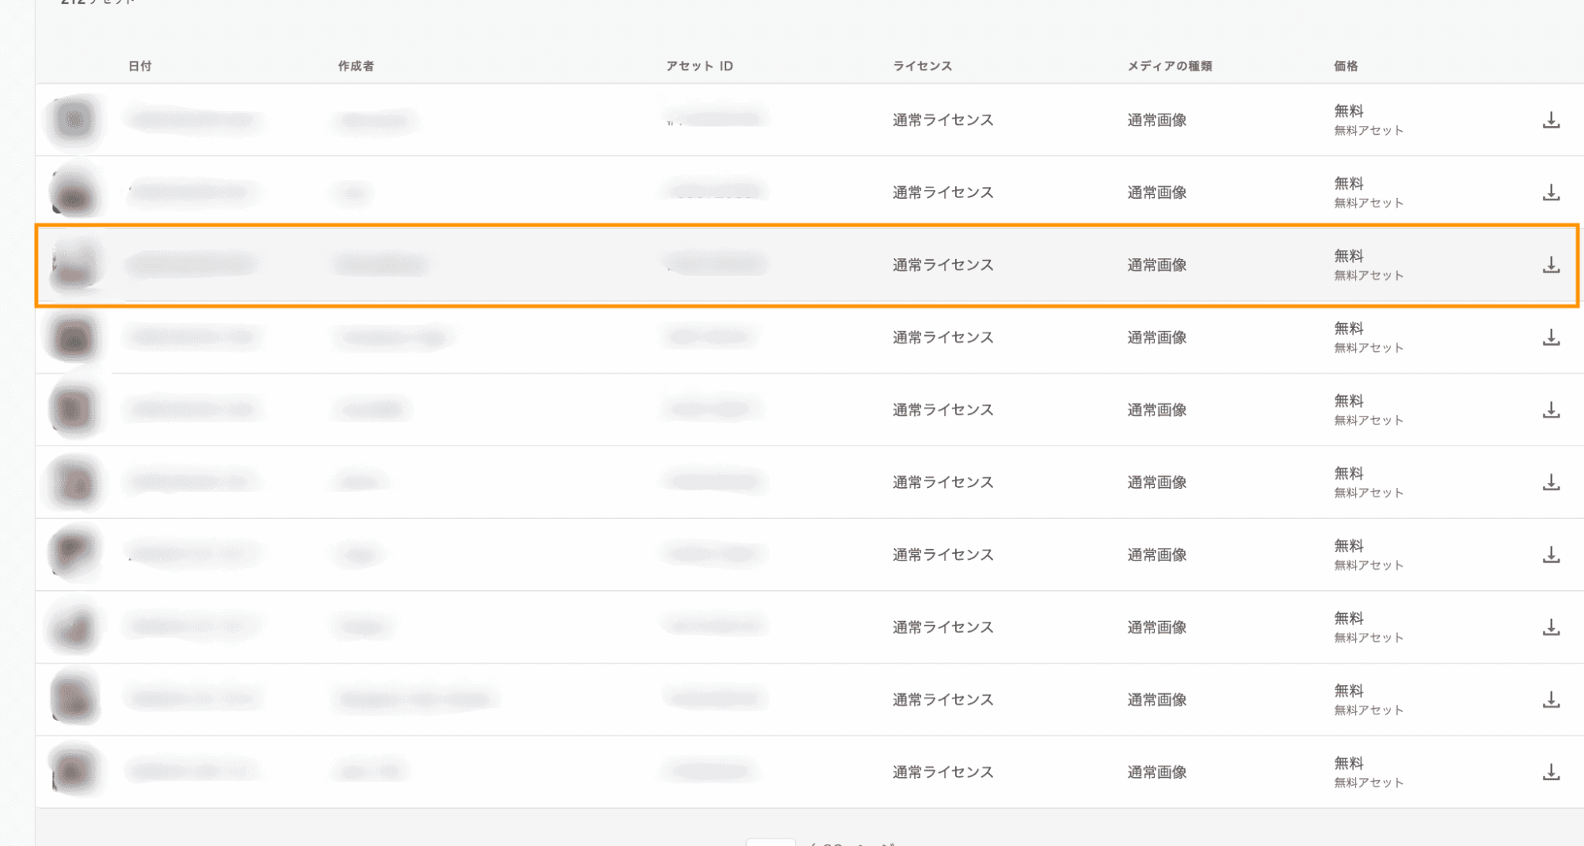Open the first row's asset thumbnail
1584x846 pixels.
point(75,120)
